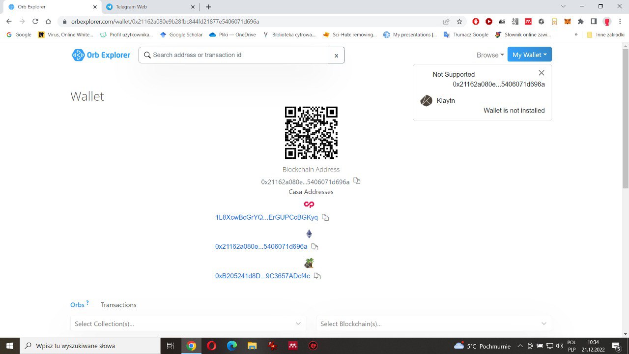Image resolution: width=629 pixels, height=354 pixels.
Task: Open File Explorer from the taskbar
Action: click(252, 346)
